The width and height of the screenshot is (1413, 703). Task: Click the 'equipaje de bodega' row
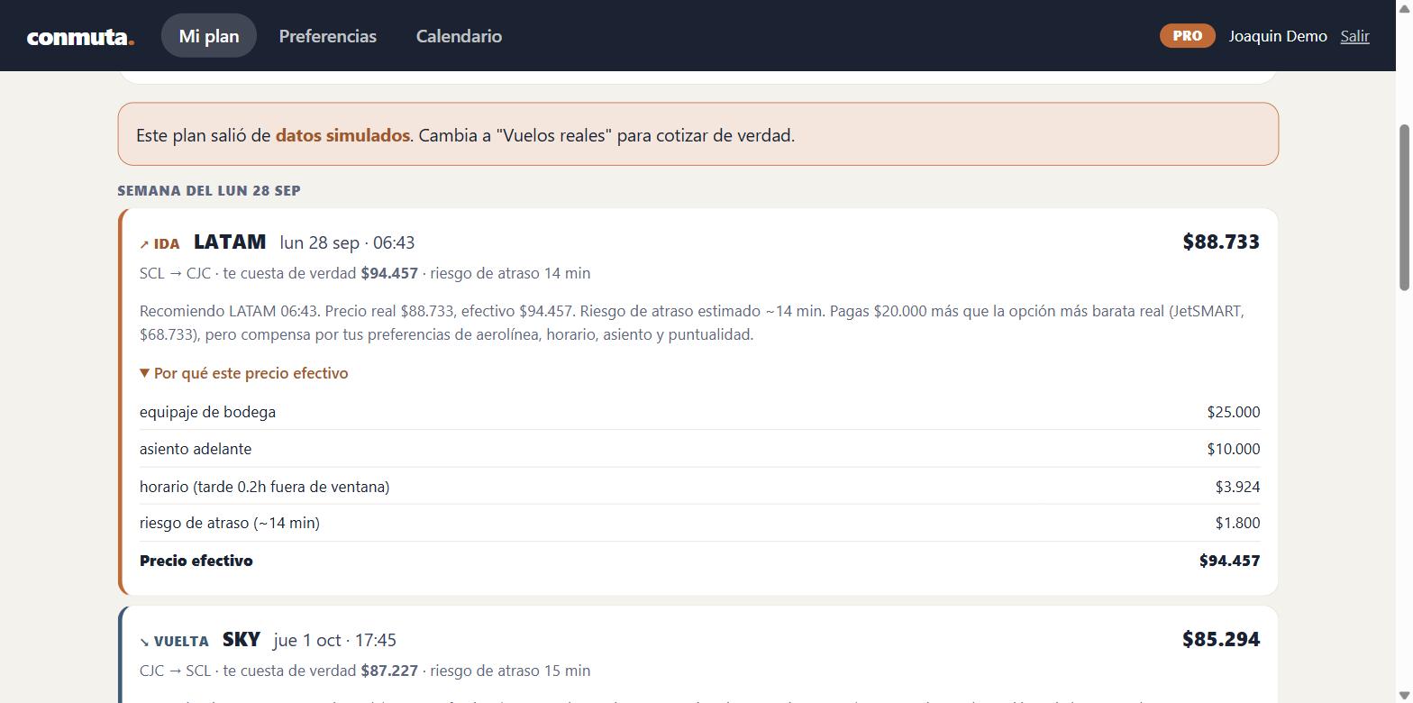pyautogui.click(x=699, y=412)
